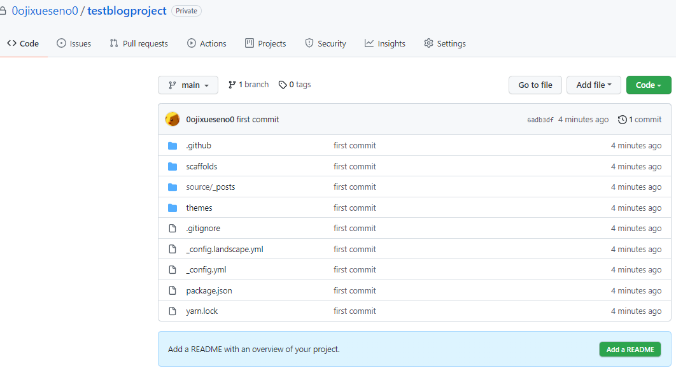Image resolution: width=676 pixels, height=382 pixels.
Task: Click the first commit message in header row
Action: (258, 120)
